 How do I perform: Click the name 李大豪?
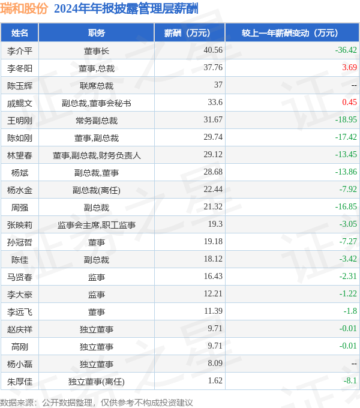[20, 295]
